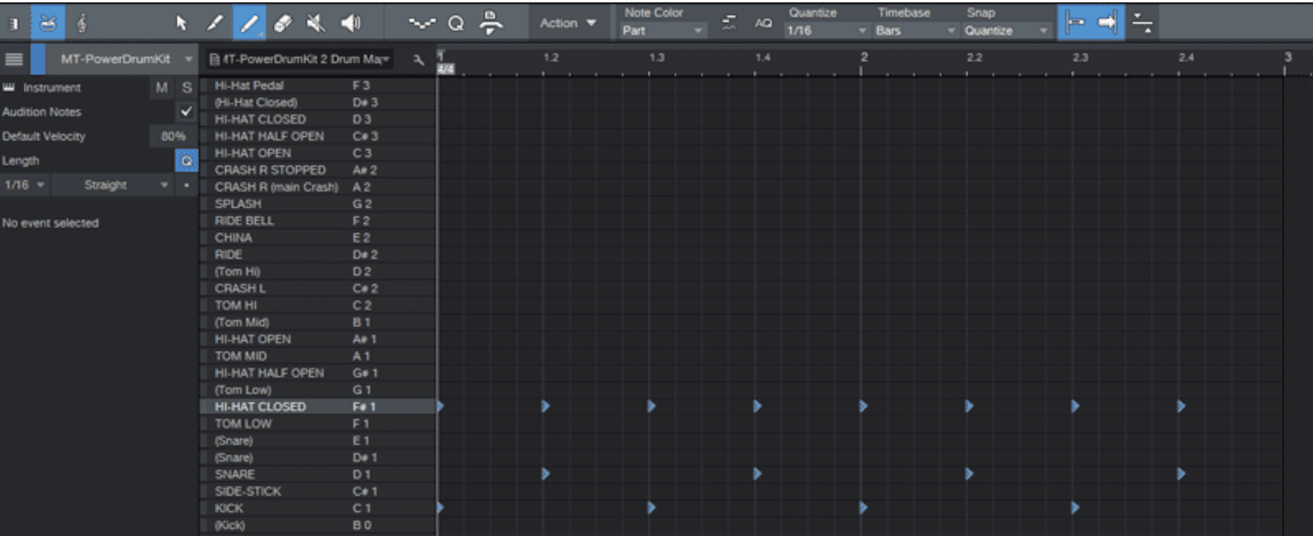Viewport: 1313px width, 536px height.
Task: Select the Split tool
Action: (215, 23)
